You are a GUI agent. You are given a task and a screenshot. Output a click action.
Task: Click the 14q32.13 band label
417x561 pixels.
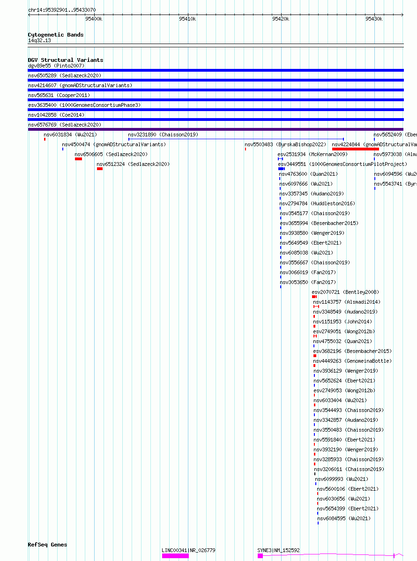[x=39, y=40]
